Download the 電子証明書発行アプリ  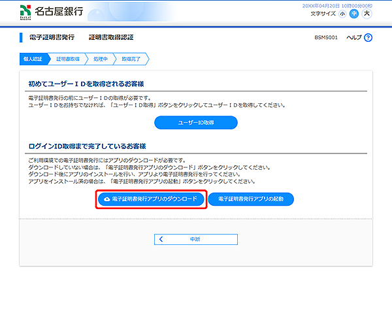[x=151, y=199]
